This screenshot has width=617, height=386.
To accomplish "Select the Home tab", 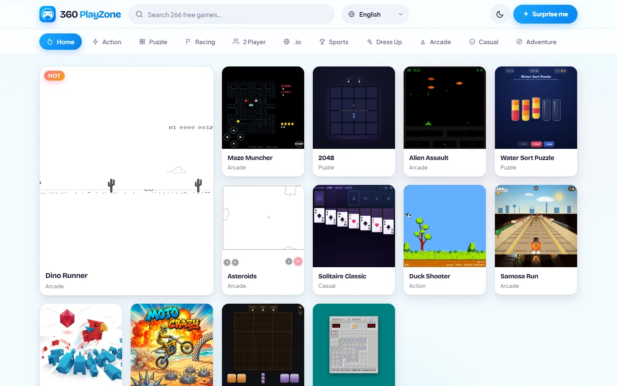I will [x=60, y=42].
